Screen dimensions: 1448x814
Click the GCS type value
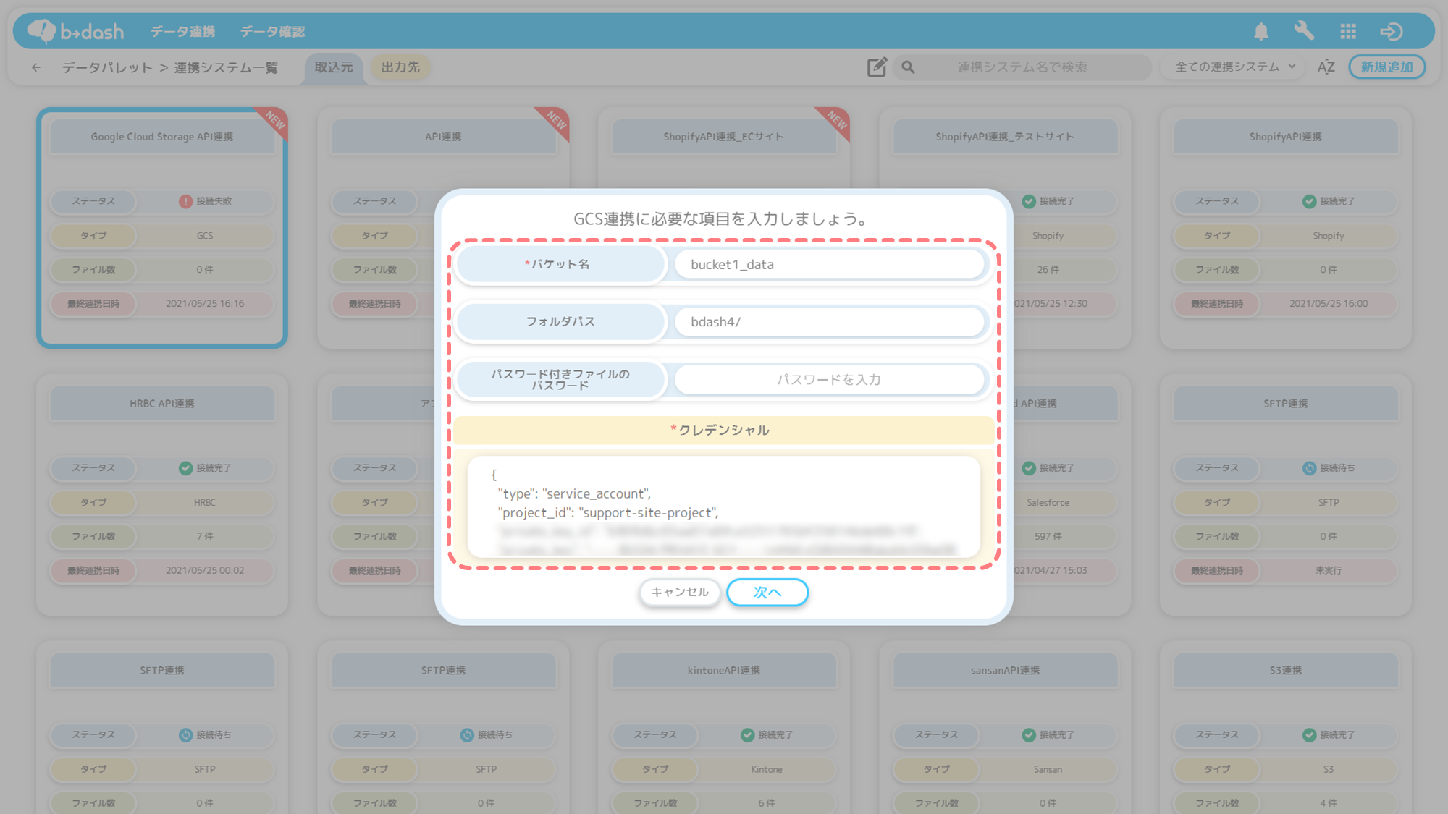[205, 236]
